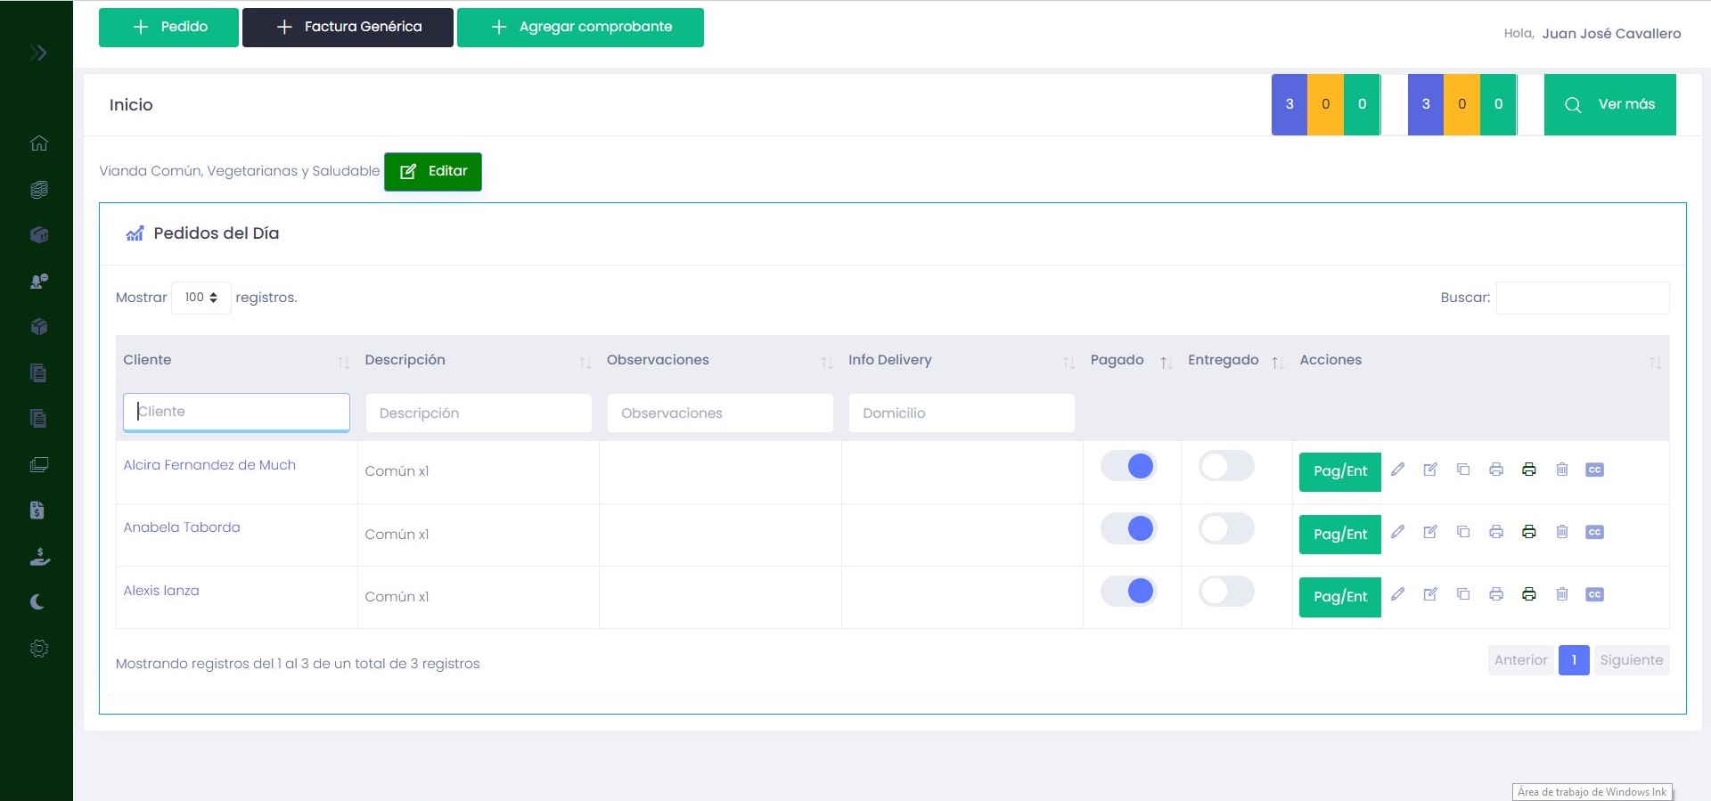The height and width of the screenshot is (801, 1711).
Task: Focus the Cliente filter input
Action: [236, 413]
